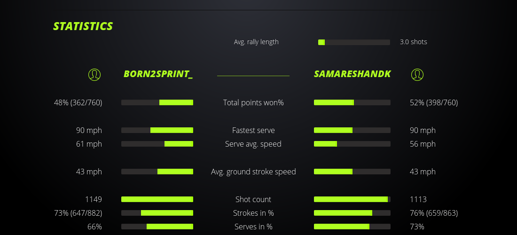Image resolution: width=517 pixels, height=235 pixels.
Task: Click SAMARESHANDK's Total points won bar
Action: click(x=352, y=102)
